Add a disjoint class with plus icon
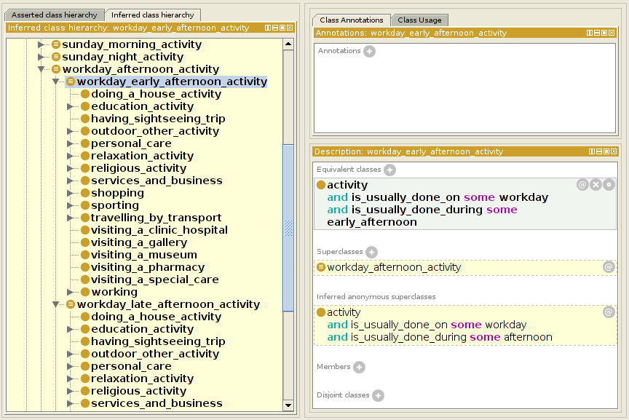This screenshot has width=629, height=420. coord(378,396)
